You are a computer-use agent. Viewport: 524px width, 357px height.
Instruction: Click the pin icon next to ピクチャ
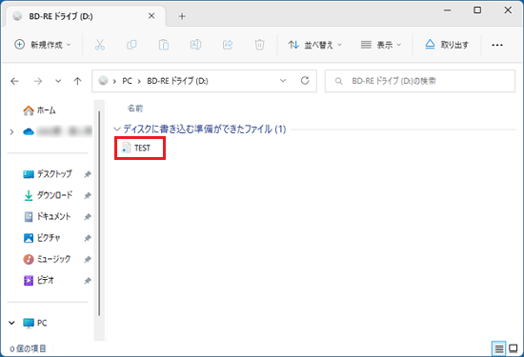coord(88,238)
